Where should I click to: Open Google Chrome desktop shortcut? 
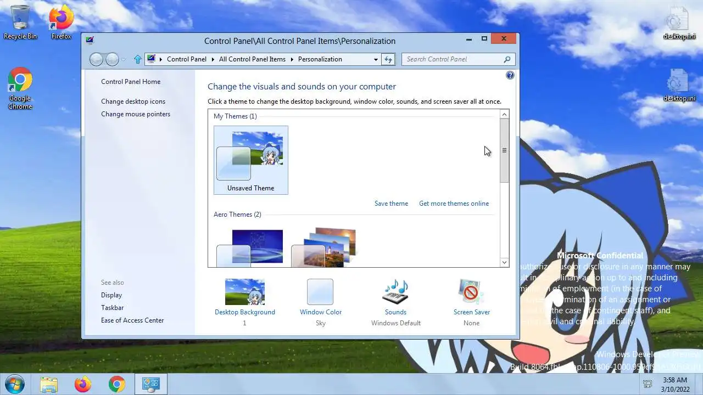pos(20,89)
